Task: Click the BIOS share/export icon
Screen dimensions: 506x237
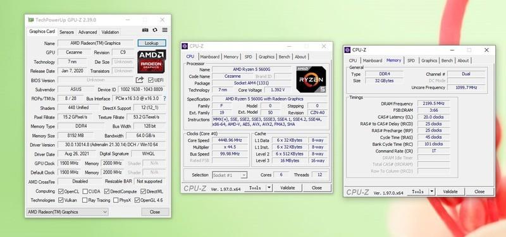Action: tap(139, 80)
